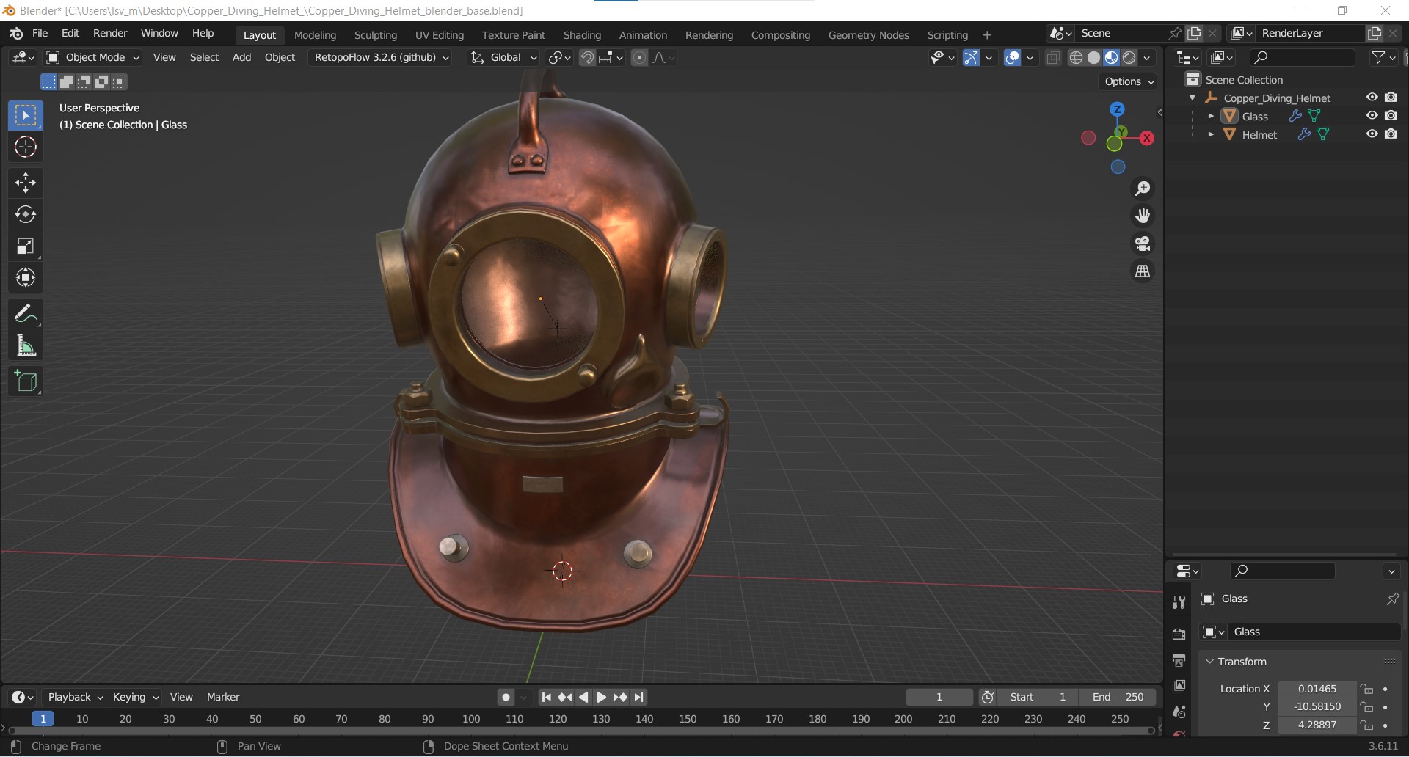Hide the Glass object in viewport
The image size is (1409, 757).
[1372, 116]
